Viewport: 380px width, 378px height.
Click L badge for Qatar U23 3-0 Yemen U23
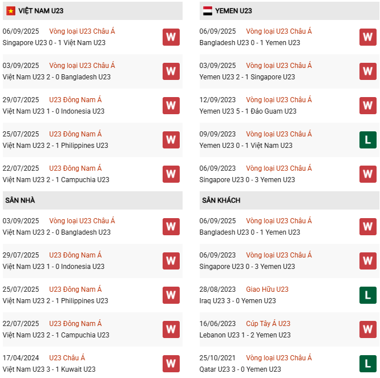367,364
